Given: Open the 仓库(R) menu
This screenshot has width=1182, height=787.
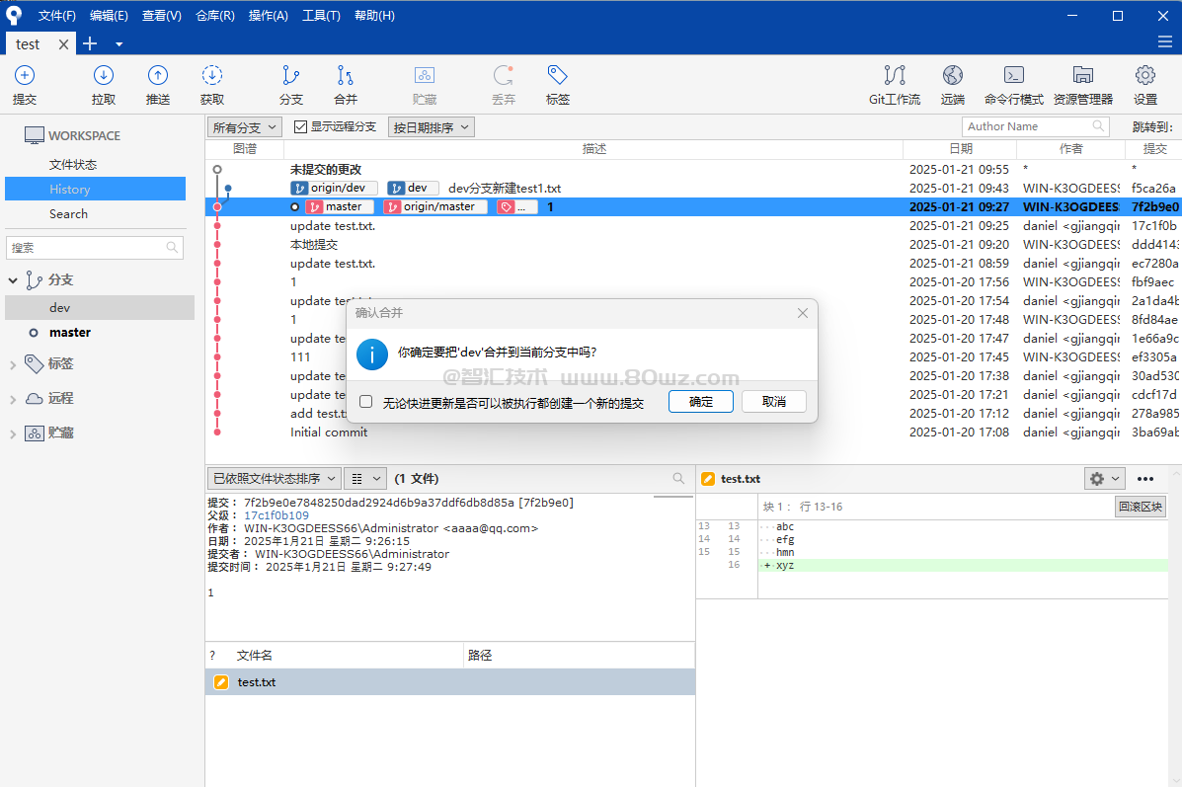Looking at the screenshot, I should coord(215,16).
